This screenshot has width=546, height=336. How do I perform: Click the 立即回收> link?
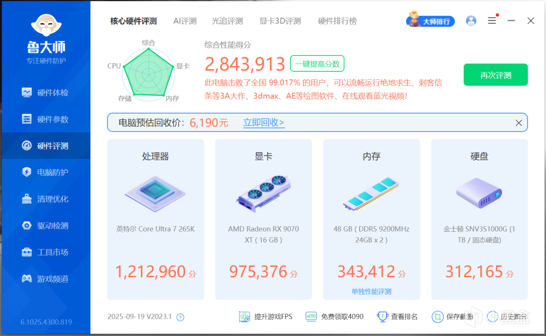click(264, 123)
